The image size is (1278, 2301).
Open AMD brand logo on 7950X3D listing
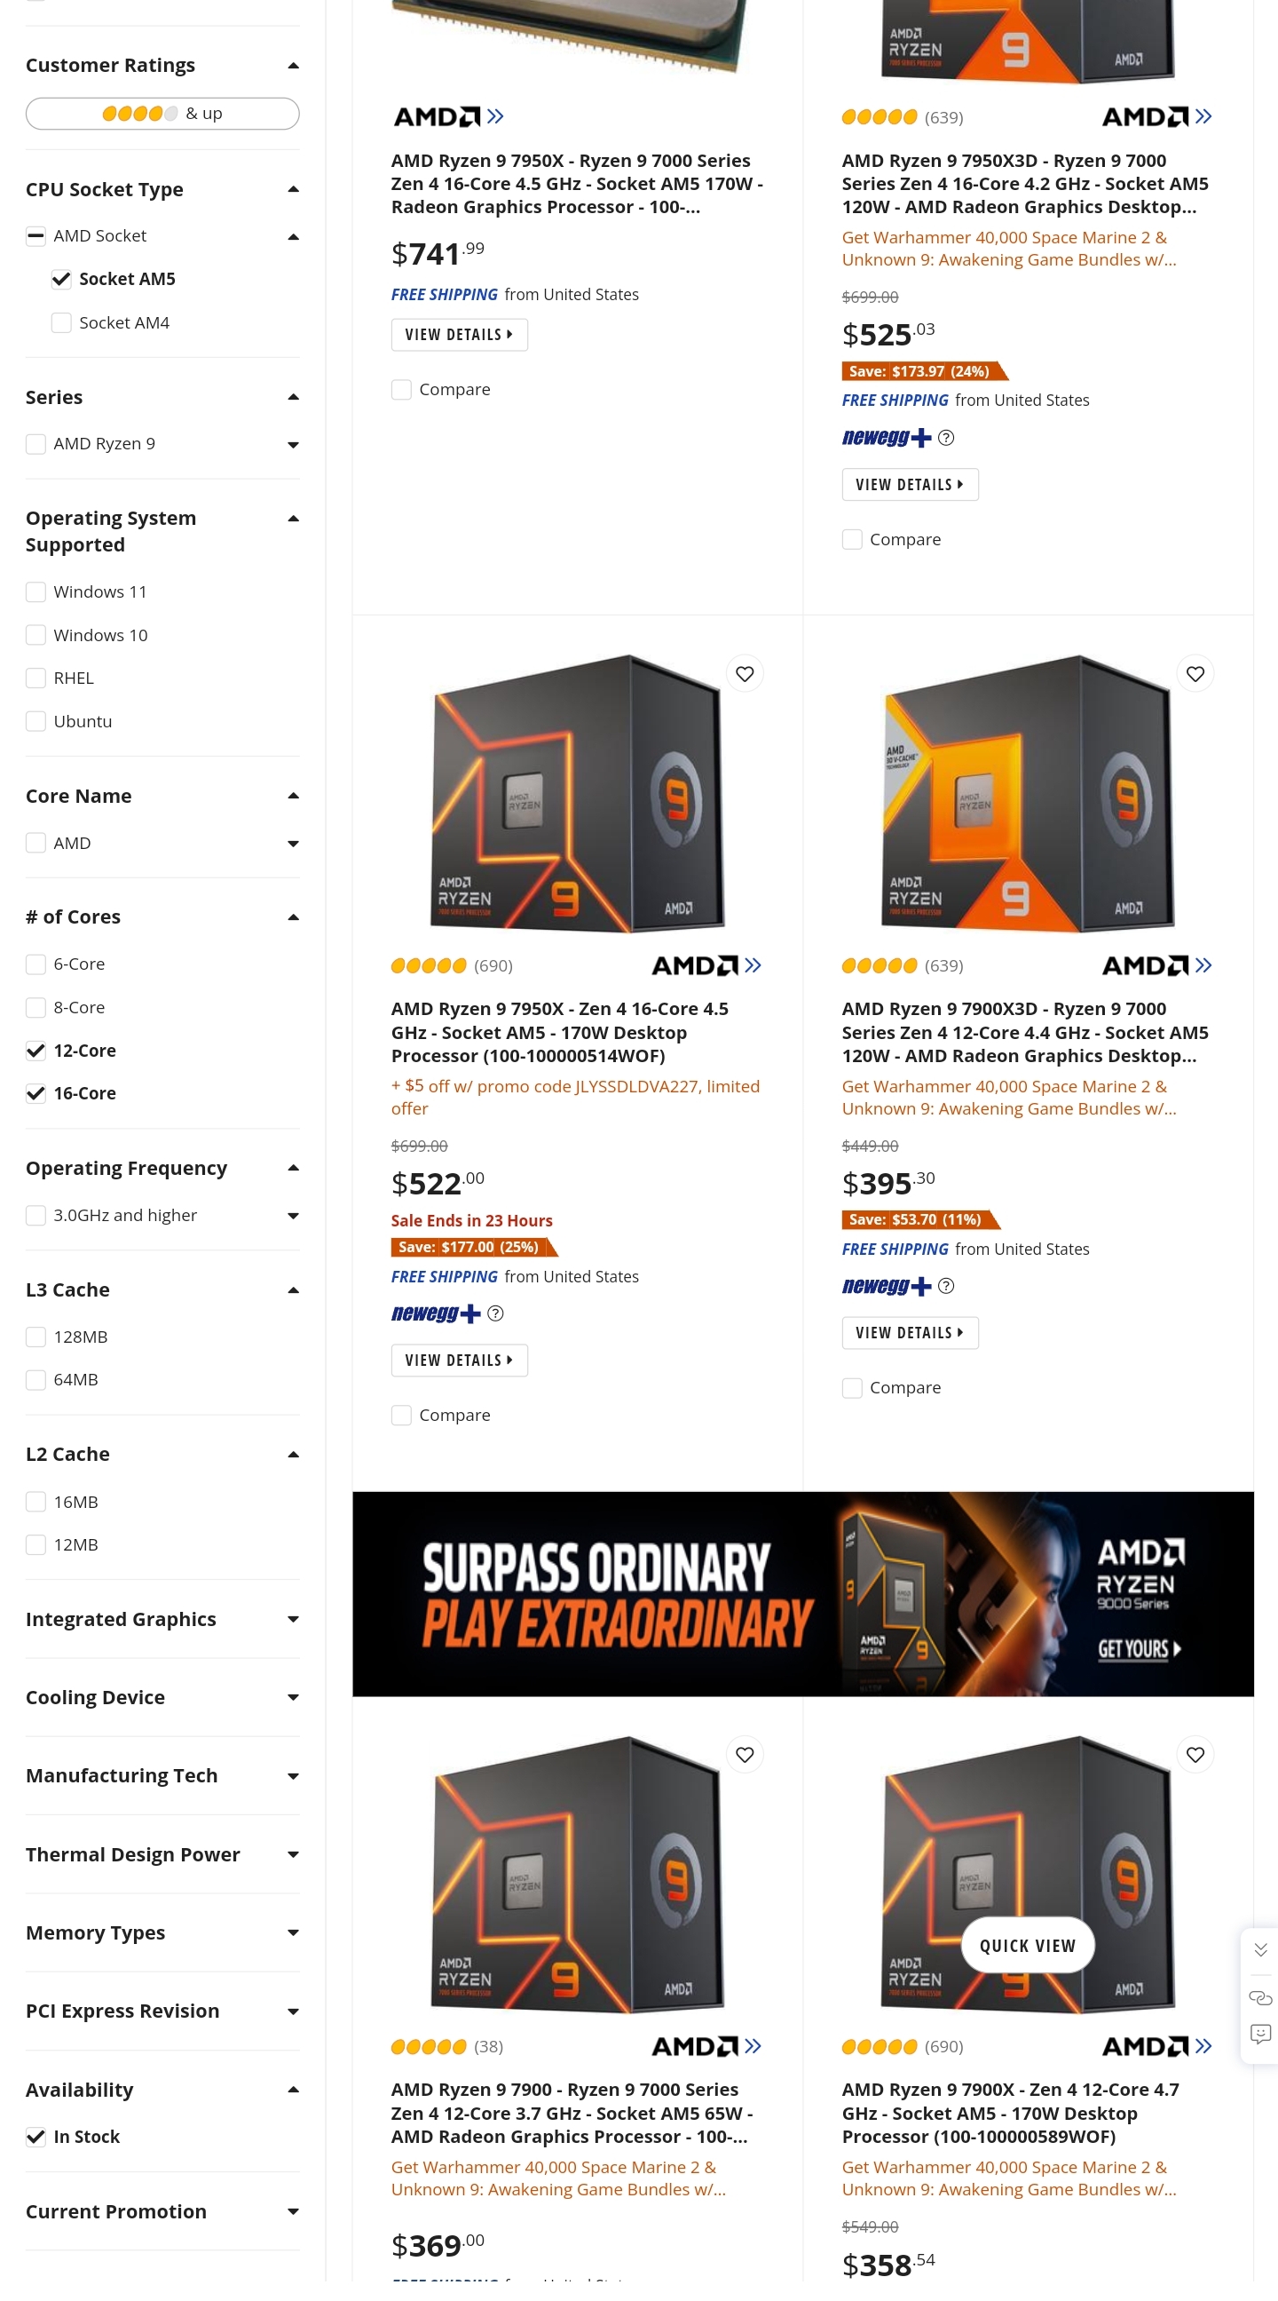(1156, 116)
